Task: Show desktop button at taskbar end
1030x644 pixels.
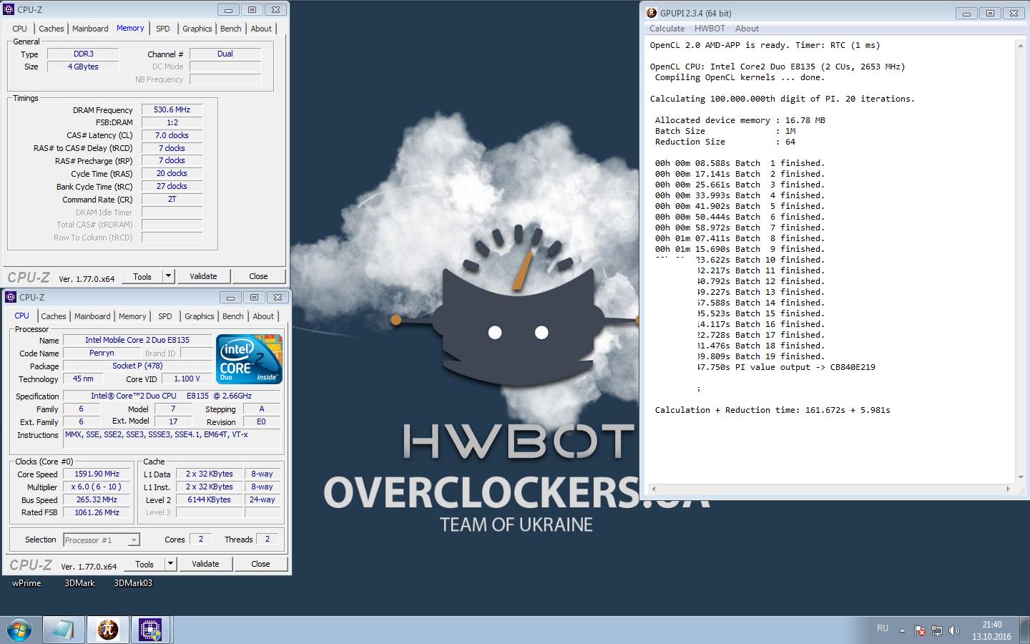Action: (1025, 630)
